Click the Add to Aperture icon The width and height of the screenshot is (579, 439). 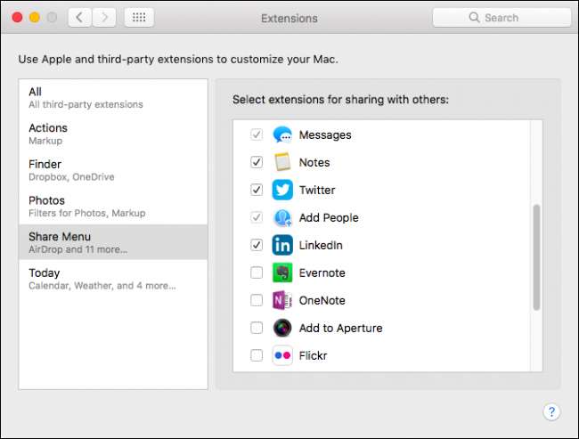click(x=282, y=329)
